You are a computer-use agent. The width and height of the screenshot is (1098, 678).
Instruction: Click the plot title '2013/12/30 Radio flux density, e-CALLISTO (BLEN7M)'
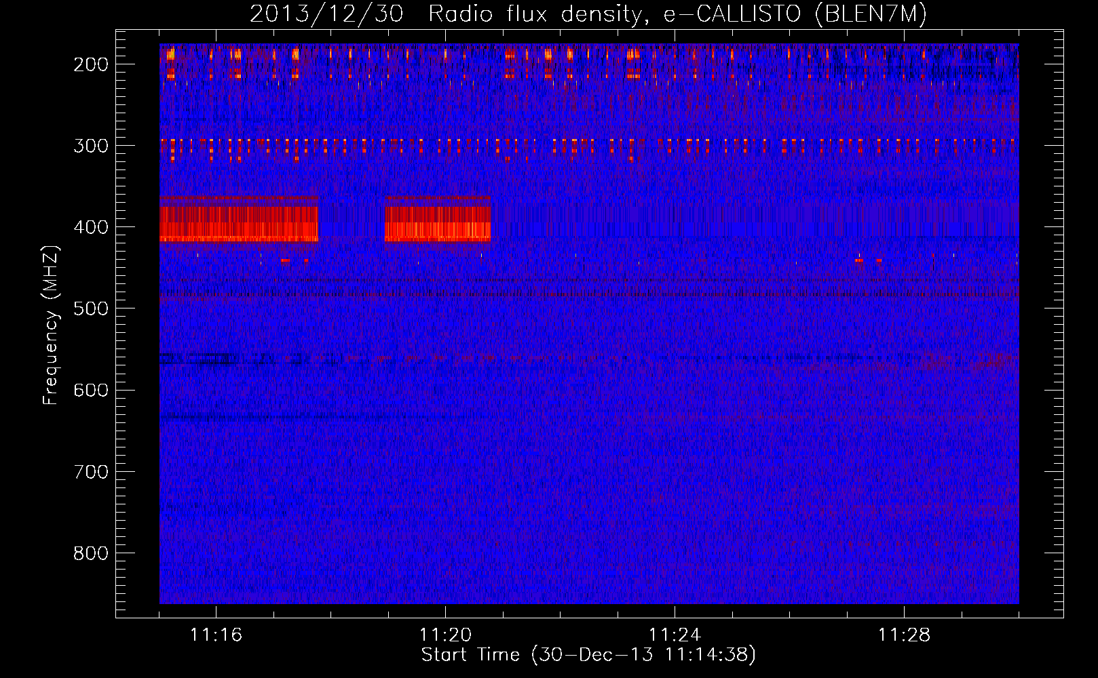[x=588, y=14]
